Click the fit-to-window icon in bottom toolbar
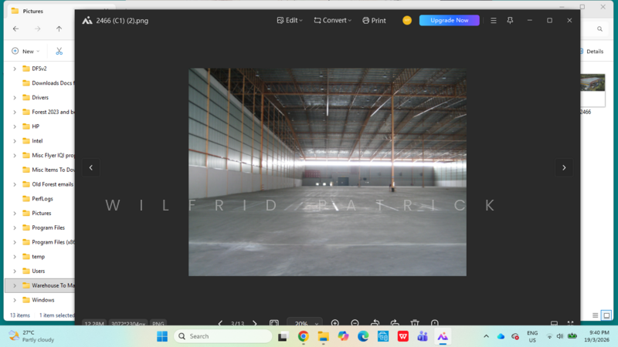This screenshot has height=347, width=618. 274,324
